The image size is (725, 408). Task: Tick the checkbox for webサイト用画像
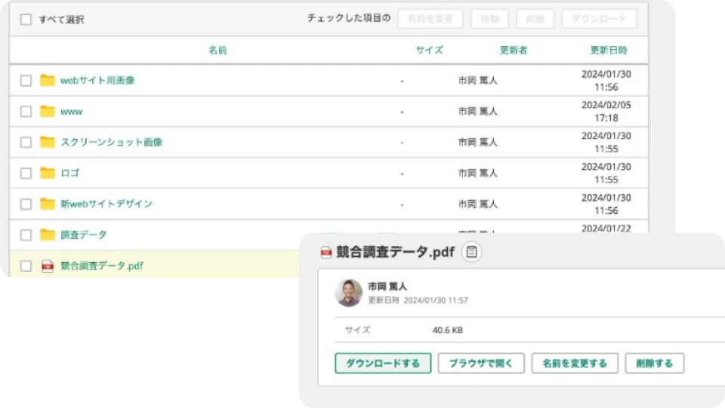pyautogui.click(x=26, y=81)
